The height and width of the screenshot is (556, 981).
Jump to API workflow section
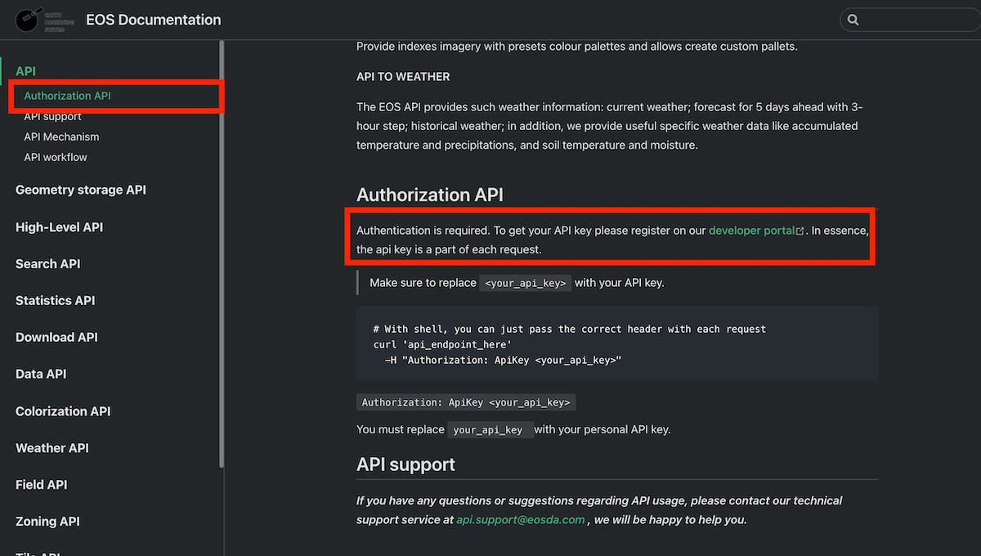[56, 157]
